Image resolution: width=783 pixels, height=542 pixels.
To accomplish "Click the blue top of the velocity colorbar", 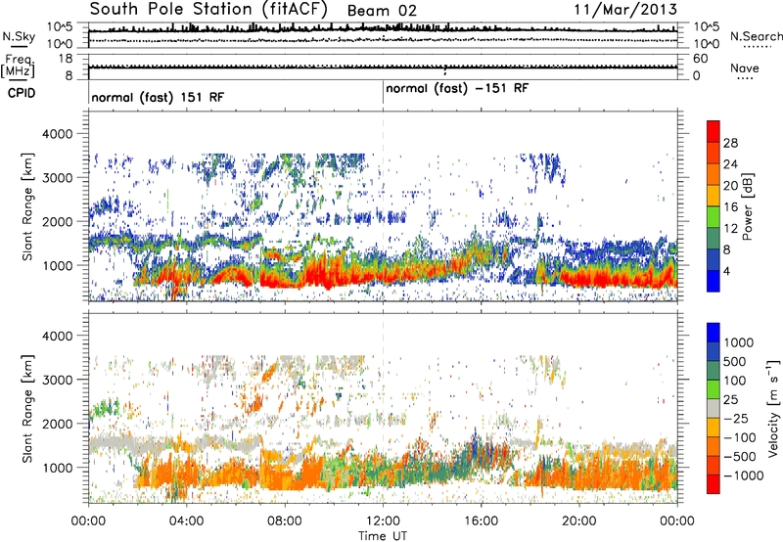I will click(x=714, y=333).
